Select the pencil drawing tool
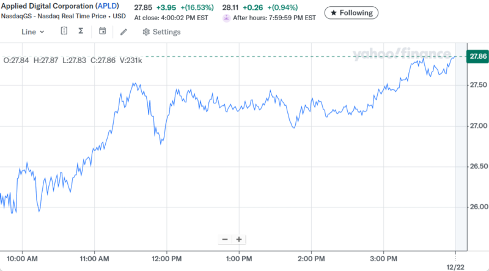 click(x=123, y=32)
